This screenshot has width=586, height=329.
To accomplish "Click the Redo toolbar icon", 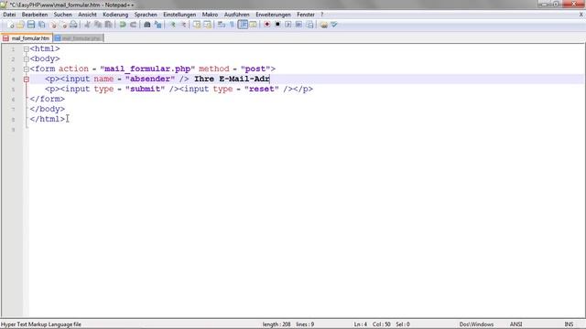I will [x=133, y=25].
